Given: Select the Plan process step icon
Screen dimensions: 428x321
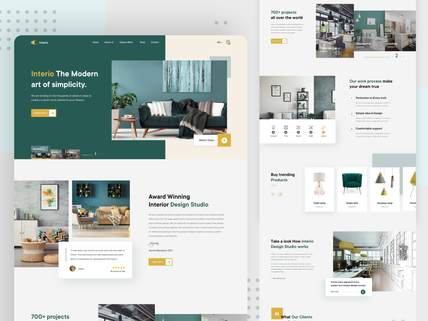Looking at the screenshot, I should pos(286,128).
